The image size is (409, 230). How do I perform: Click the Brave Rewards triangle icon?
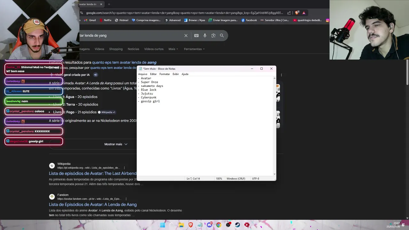(x=304, y=13)
